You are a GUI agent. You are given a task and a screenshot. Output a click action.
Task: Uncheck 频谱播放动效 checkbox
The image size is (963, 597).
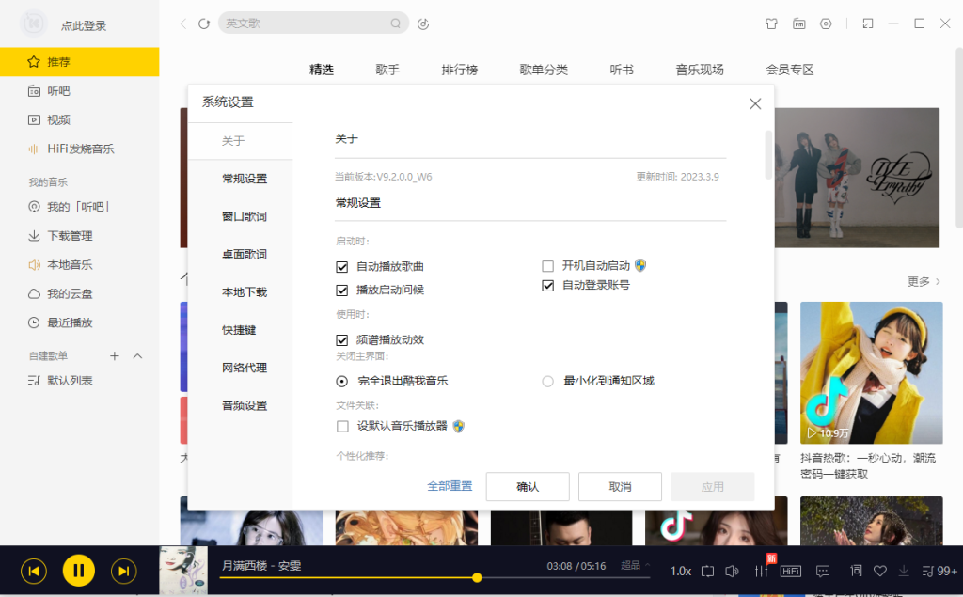(x=342, y=339)
